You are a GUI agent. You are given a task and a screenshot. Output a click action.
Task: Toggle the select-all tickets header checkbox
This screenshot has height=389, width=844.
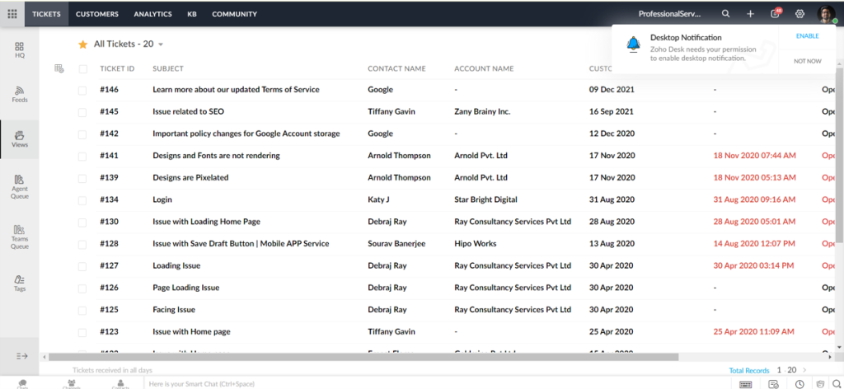(82, 69)
